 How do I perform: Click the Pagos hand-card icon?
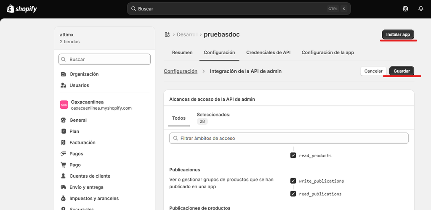63,154
